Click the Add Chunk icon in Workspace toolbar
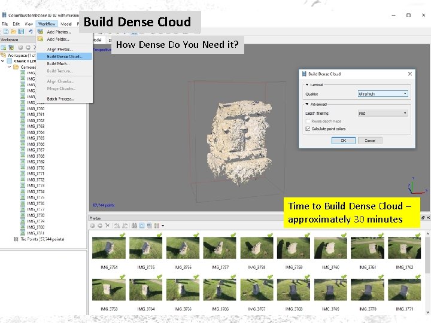431x323 pixels. click(4, 47)
